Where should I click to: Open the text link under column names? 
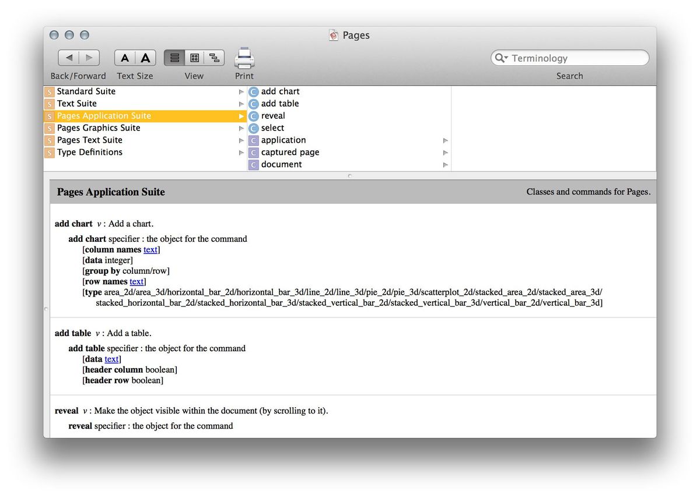150,249
